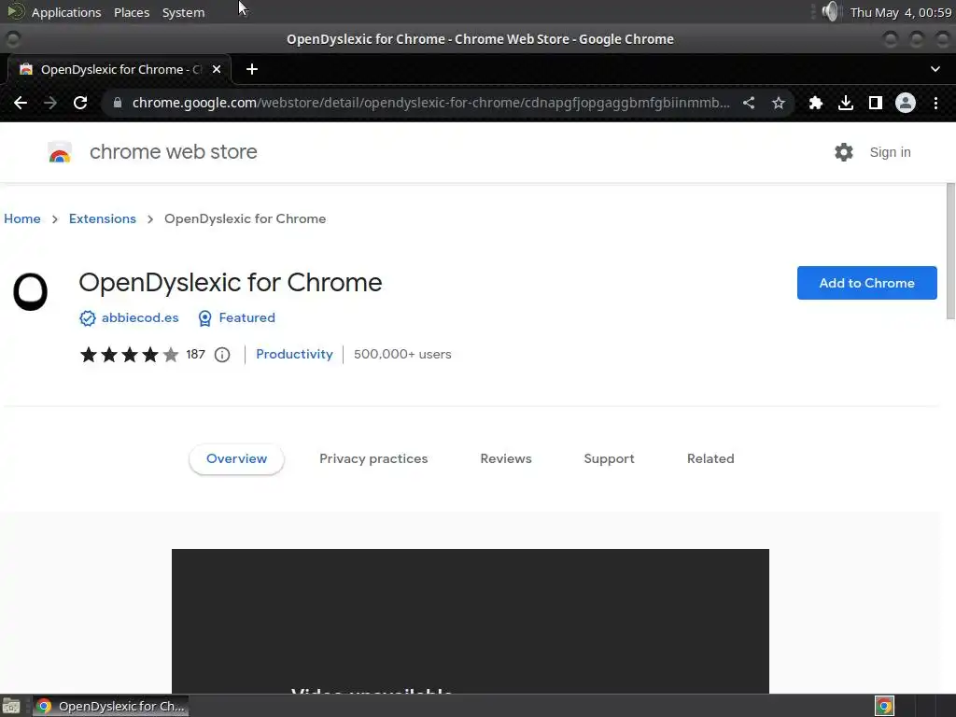This screenshot has width=956, height=717.
Task: Open the Extensions puzzle menu
Action: [815, 103]
